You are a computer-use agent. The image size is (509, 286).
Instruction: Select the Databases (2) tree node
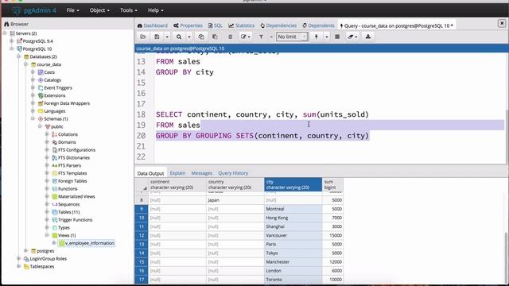pos(43,56)
